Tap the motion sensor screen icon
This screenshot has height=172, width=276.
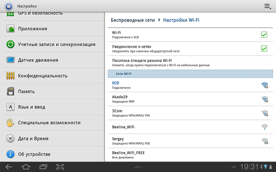[x=11, y=60]
